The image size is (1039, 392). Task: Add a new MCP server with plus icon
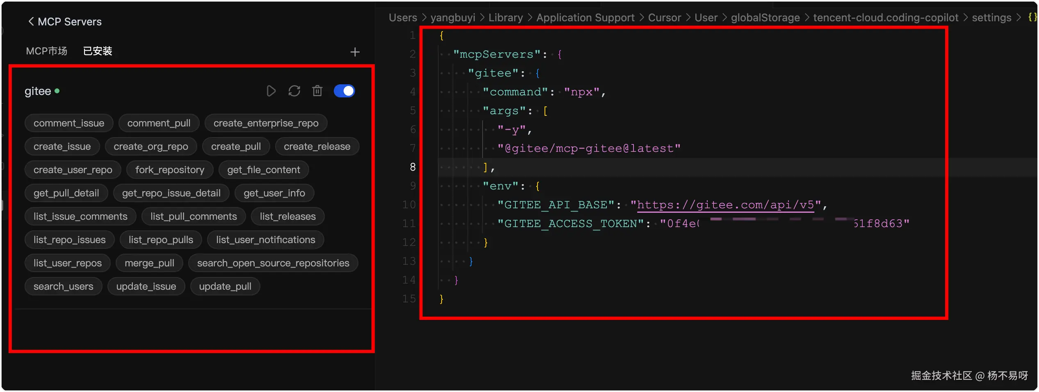click(x=355, y=52)
